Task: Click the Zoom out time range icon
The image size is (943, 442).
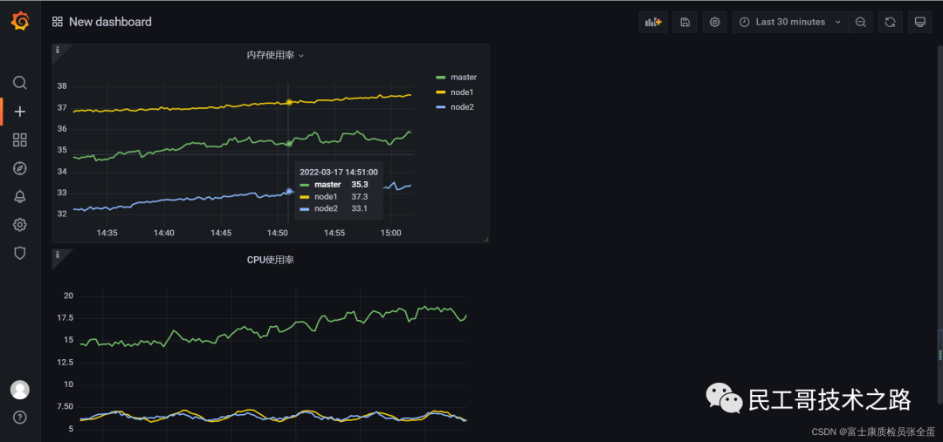Action: click(861, 22)
